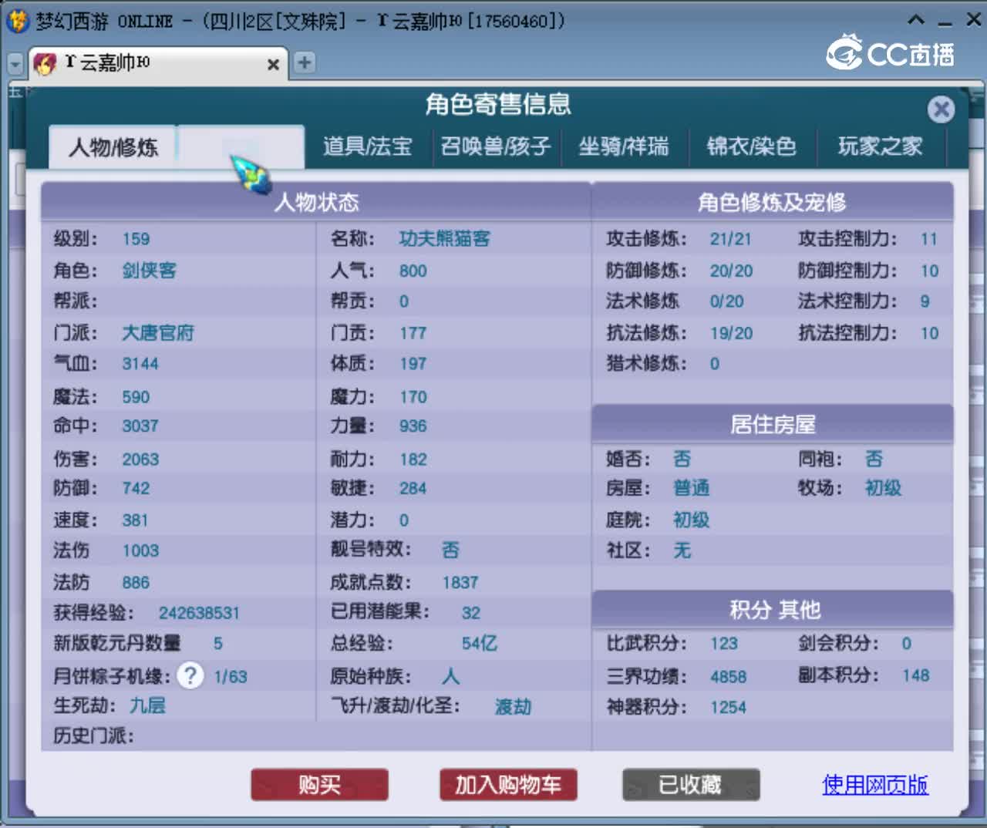The width and height of the screenshot is (987, 828).
Task: Click the 攻击修炼 value 21/21
Action: pos(730,239)
